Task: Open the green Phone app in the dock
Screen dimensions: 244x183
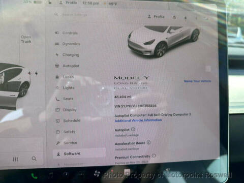Action: coord(35,176)
